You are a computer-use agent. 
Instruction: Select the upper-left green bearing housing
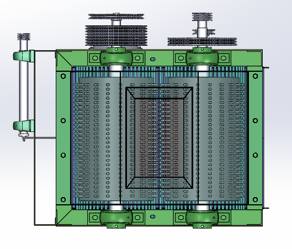[116, 56]
